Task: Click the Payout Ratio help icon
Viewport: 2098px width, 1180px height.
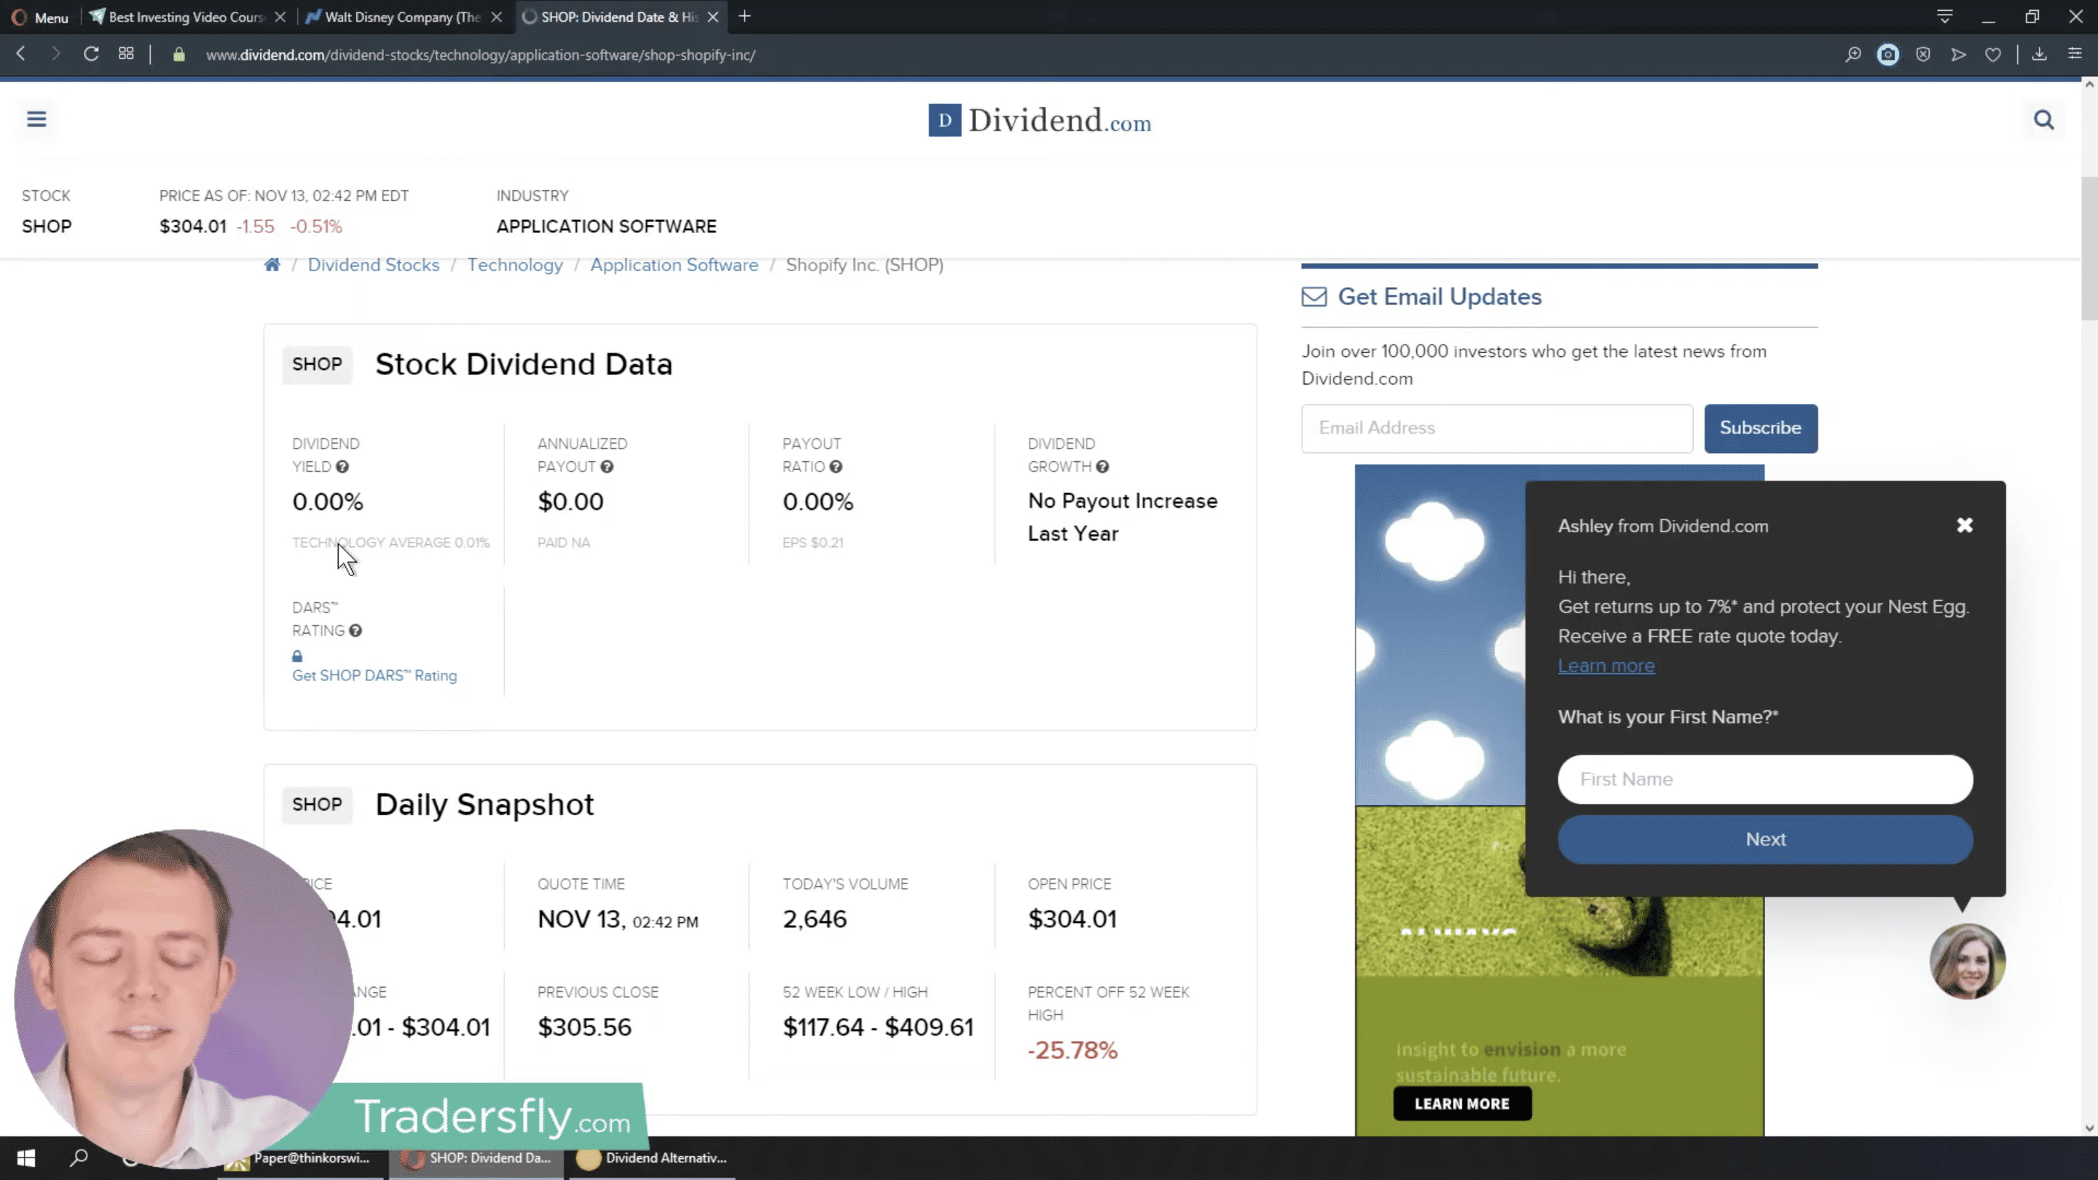Action: [x=836, y=467]
